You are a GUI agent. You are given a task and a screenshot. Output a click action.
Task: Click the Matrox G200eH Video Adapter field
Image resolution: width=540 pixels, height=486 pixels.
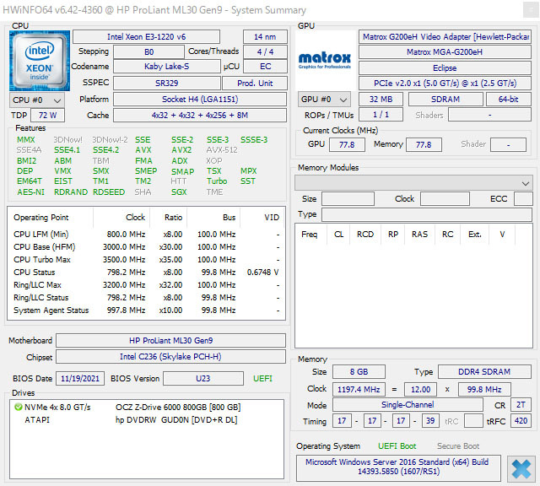[x=445, y=37]
